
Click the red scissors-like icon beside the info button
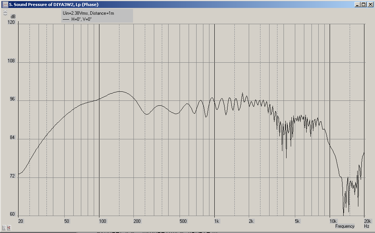[x=9, y=228]
